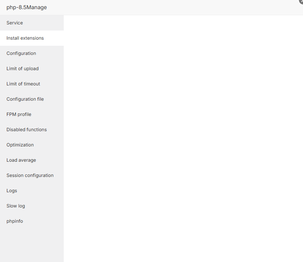Select the Install extensions tab
The image size is (303, 262).
click(25, 38)
